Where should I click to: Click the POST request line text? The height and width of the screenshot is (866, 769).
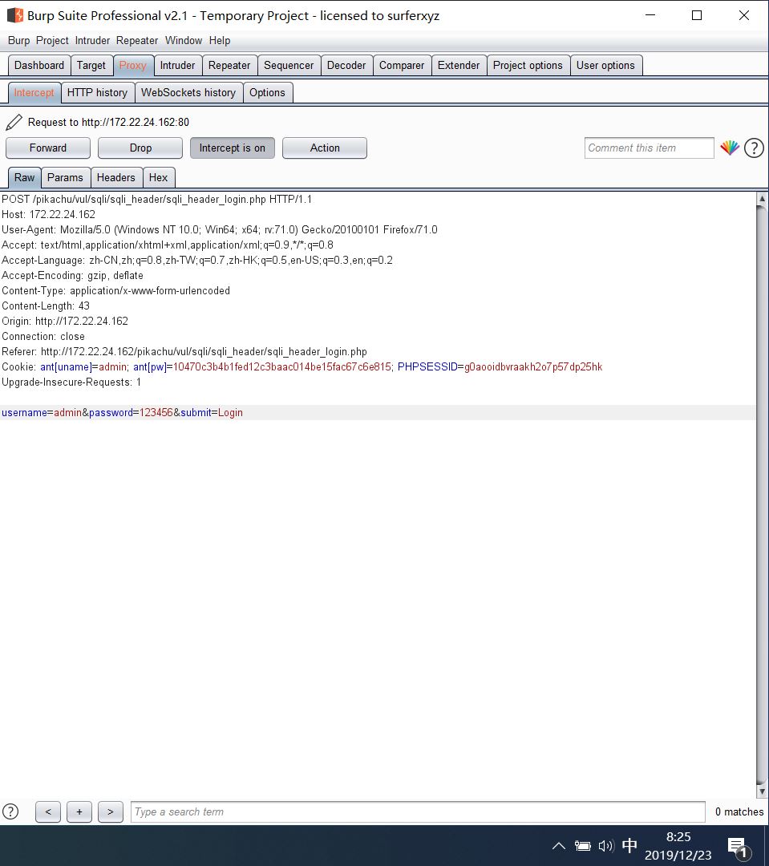(157, 200)
